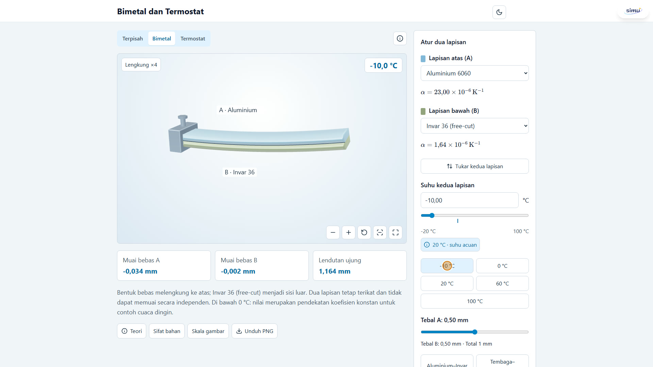
Task: Open the Lapisan atas Aluminium 6060 dropdown
Action: pyautogui.click(x=475, y=73)
